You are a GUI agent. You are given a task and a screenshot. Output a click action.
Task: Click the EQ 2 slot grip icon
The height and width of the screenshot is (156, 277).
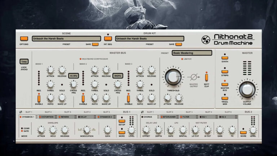tap(236, 117)
